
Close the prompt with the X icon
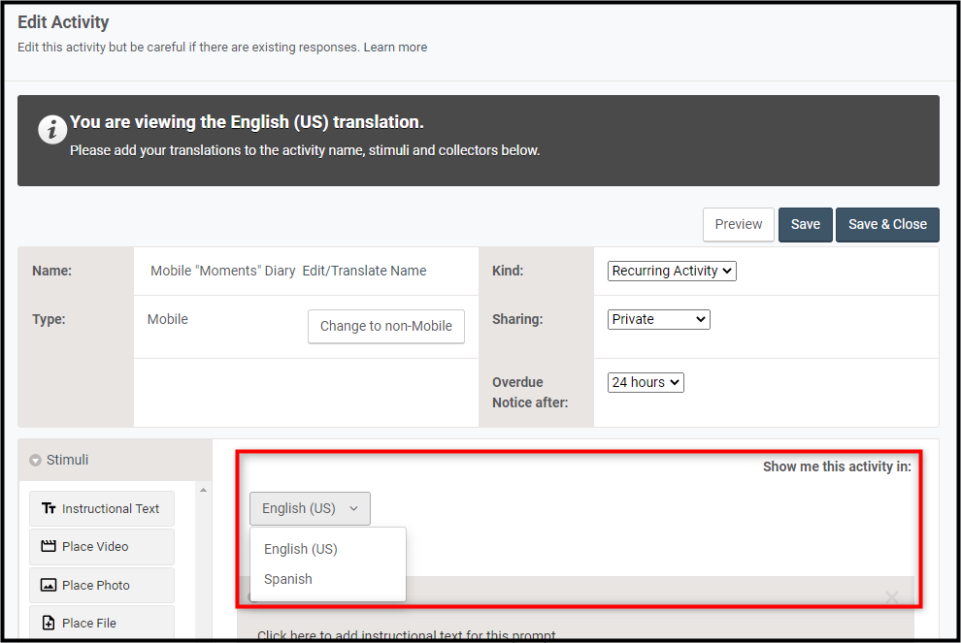[892, 596]
